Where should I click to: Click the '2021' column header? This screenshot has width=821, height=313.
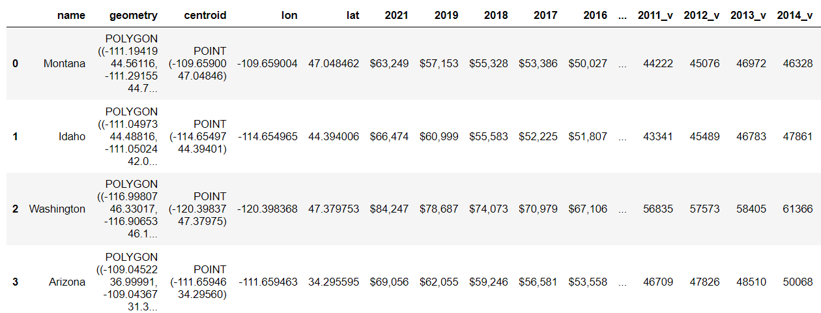click(x=397, y=15)
